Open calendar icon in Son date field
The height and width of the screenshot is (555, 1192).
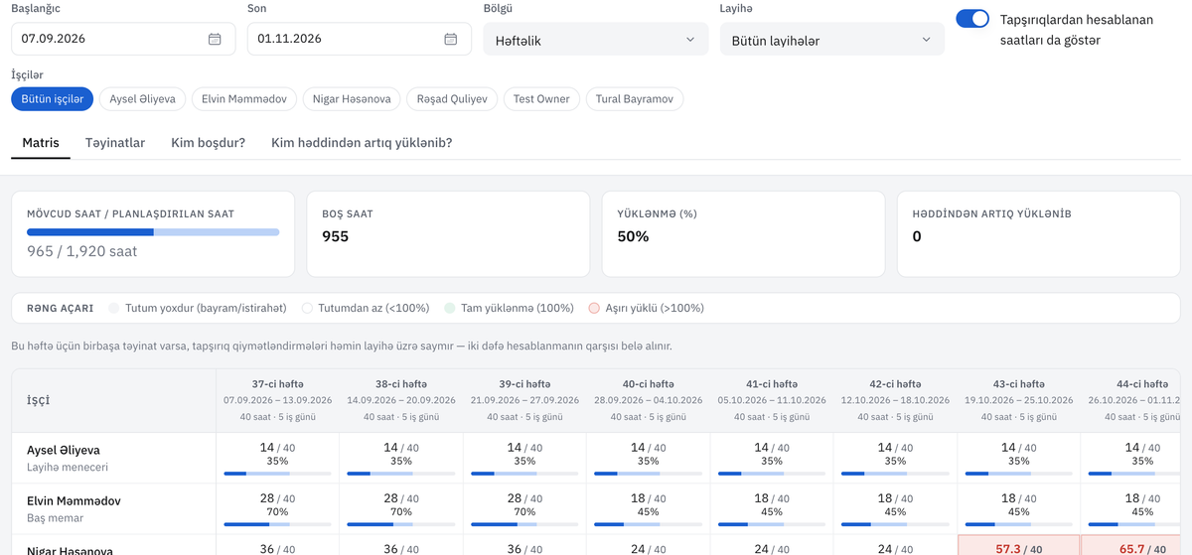[x=451, y=39]
